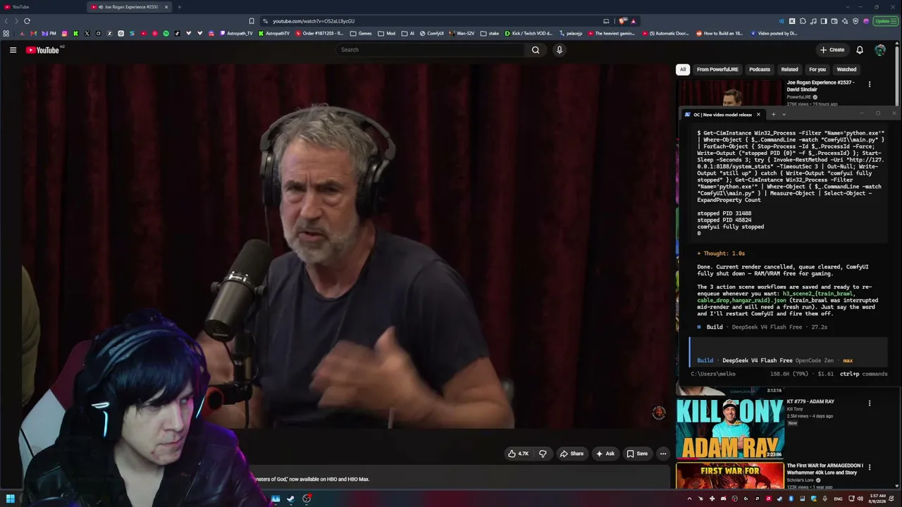
Task: Select the Related filter chip
Action: [789, 70]
